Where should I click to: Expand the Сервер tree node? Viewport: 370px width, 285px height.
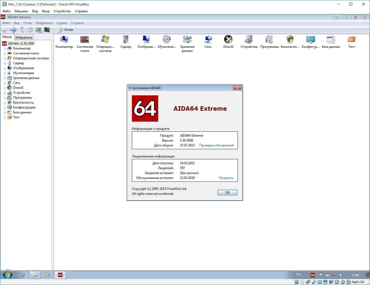[5, 63]
